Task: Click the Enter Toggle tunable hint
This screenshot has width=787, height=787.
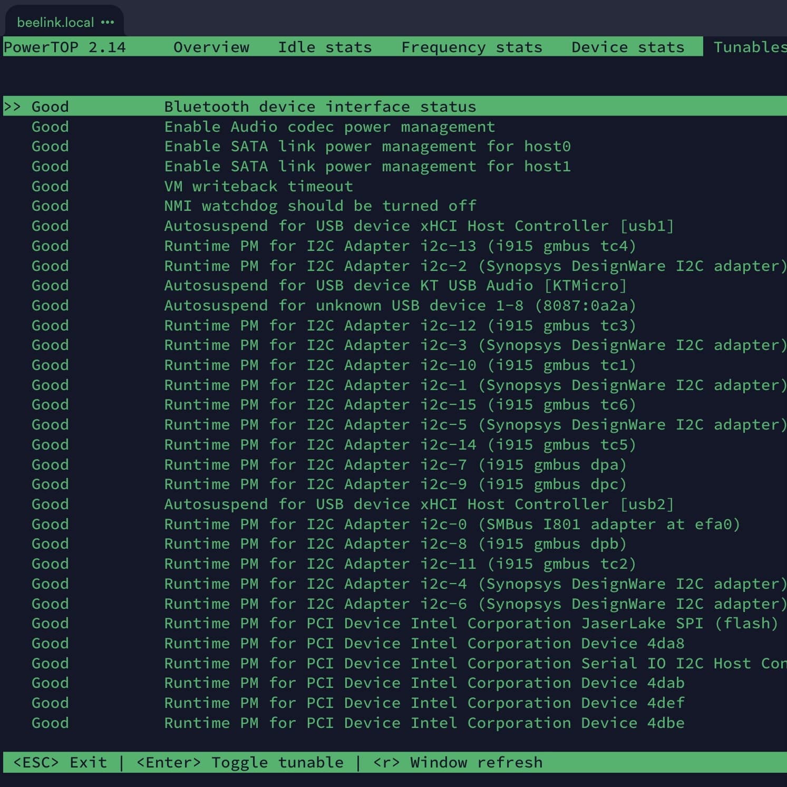Action: point(240,762)
